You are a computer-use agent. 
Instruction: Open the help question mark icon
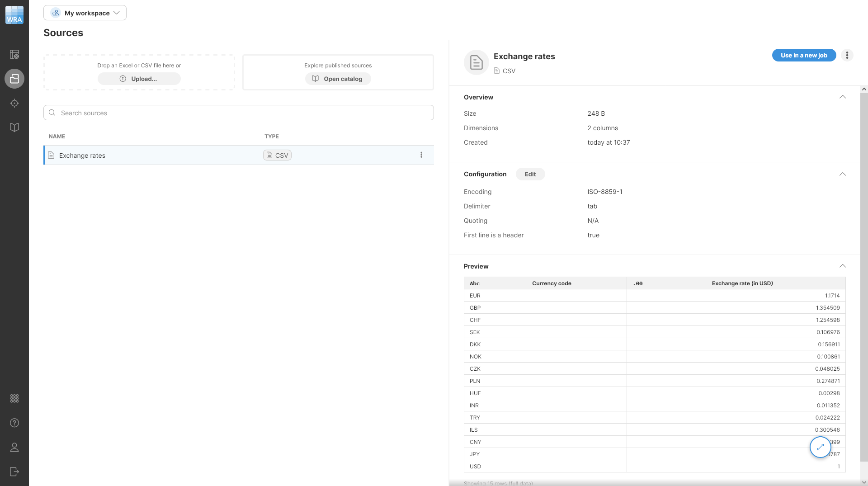coord(14,423)
